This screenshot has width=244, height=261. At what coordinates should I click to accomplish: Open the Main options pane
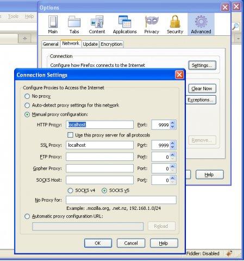click(x=53, y=24)
